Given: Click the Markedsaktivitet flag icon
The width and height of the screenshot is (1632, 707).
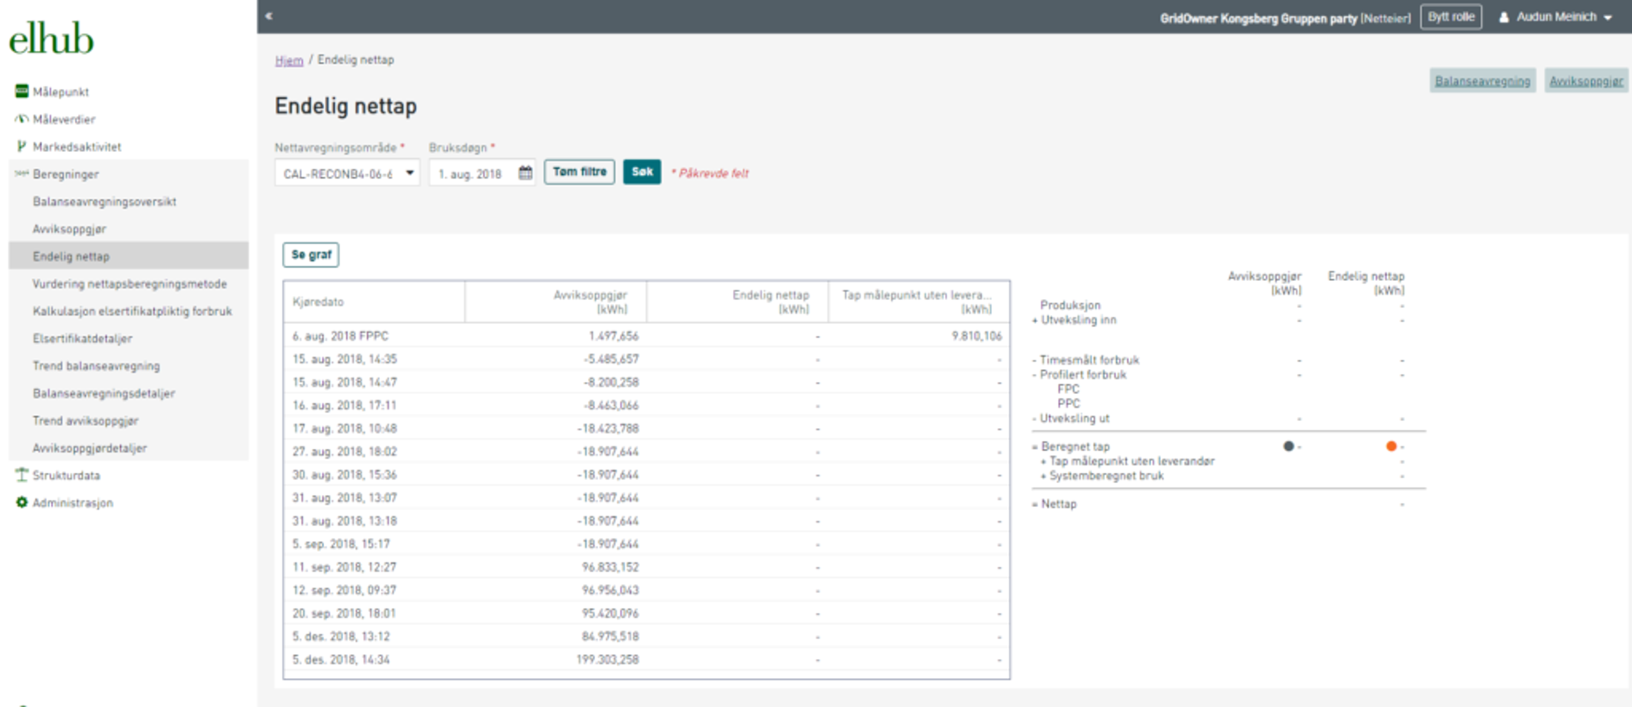Looking at the screenshot, I should coord(22,146).
